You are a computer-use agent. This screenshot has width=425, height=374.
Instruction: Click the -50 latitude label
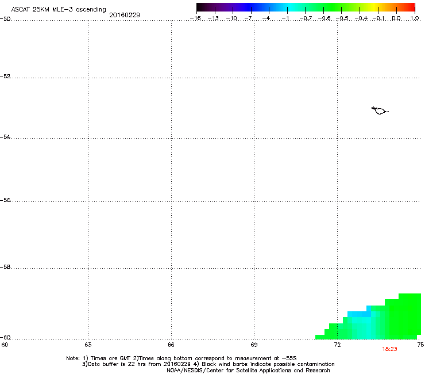pyautogui.click(x=5, y=19)
